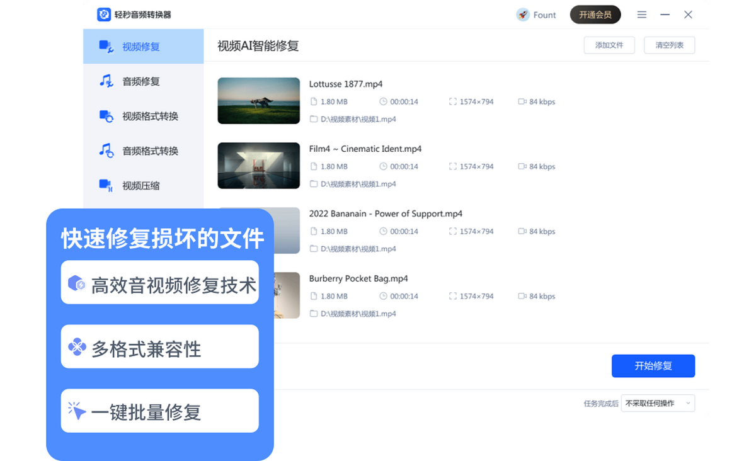Click the Fount user avatar icon
The image size is (756, 461).
tap(523, 14)
